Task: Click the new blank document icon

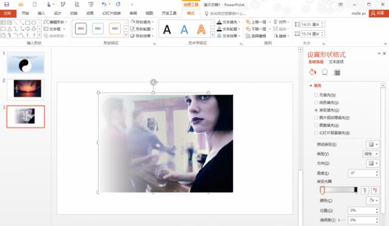Action: (34, 4)
